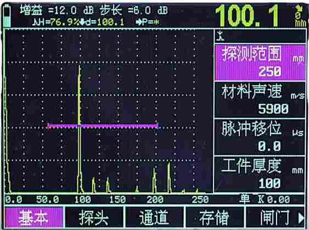
Task: Click the 步长 =6.0 dB step readout
Action: coord(133,10)
